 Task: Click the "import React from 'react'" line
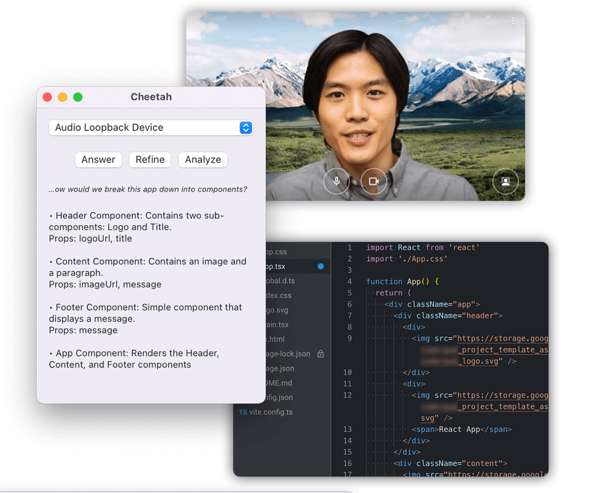click(x=423, y=247)
